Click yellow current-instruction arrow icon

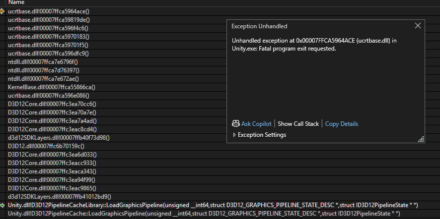click(2, 11)
